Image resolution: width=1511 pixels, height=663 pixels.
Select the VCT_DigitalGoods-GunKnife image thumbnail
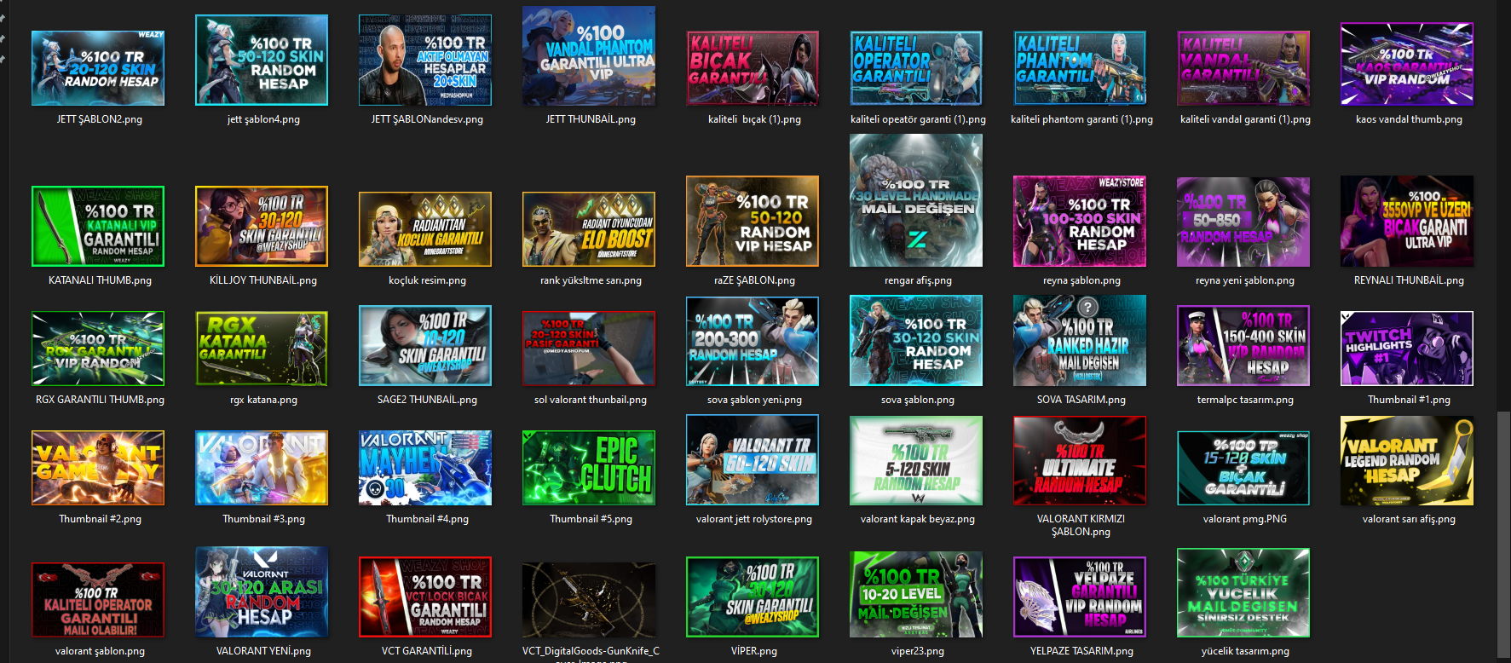click(x=589, y=600)
